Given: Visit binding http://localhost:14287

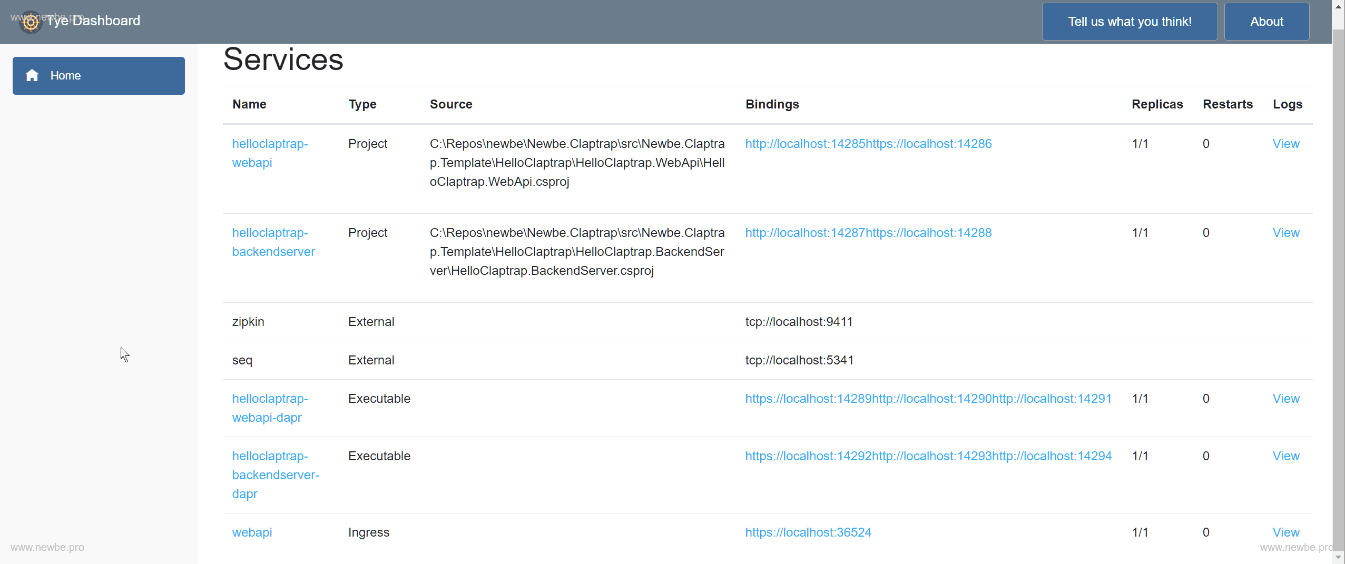Looking at the screenshot, I should coord(804,233).
